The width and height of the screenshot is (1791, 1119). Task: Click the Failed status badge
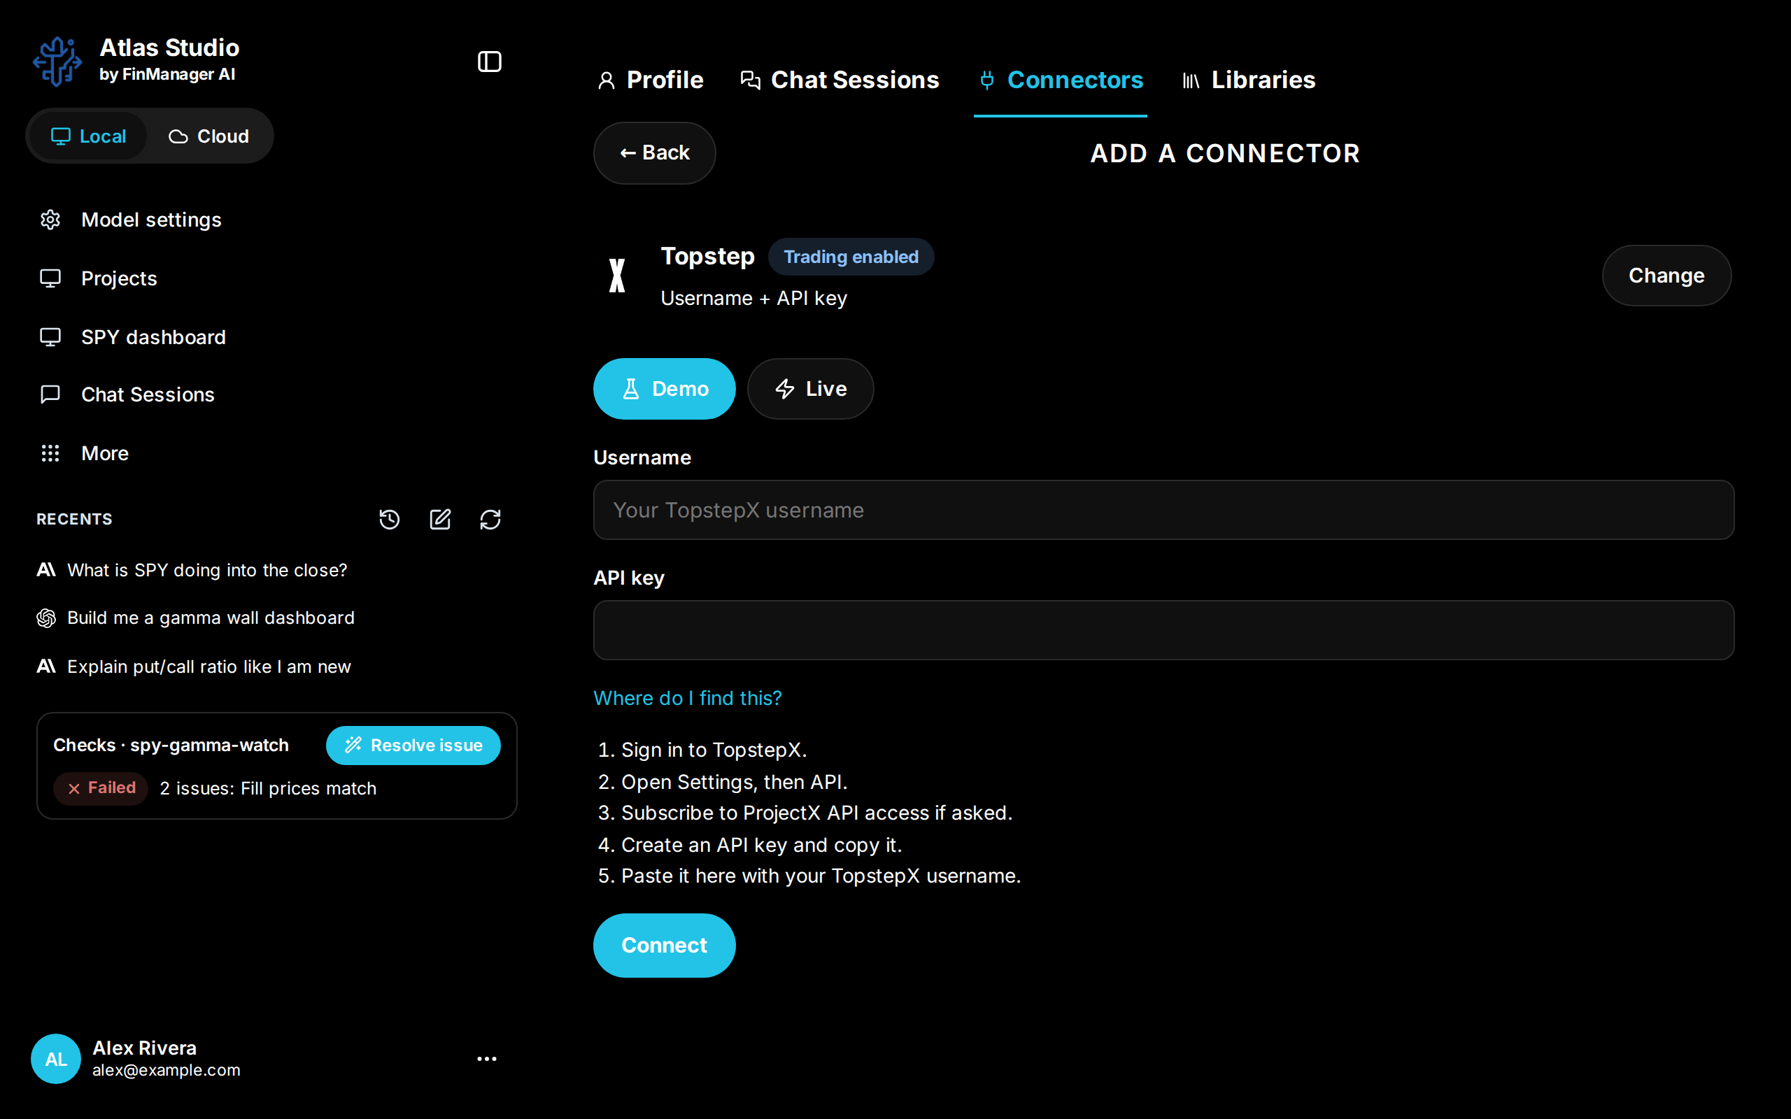(x=101, y=788)
